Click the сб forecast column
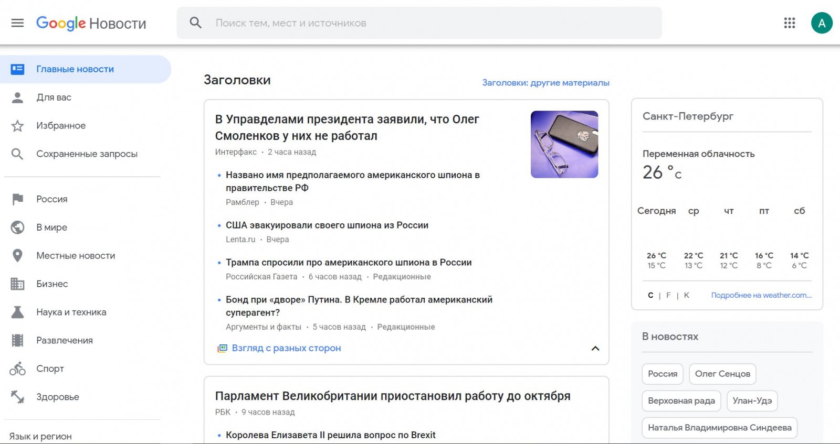The height and width of the screenshot is (444, 840). [800, 238]
